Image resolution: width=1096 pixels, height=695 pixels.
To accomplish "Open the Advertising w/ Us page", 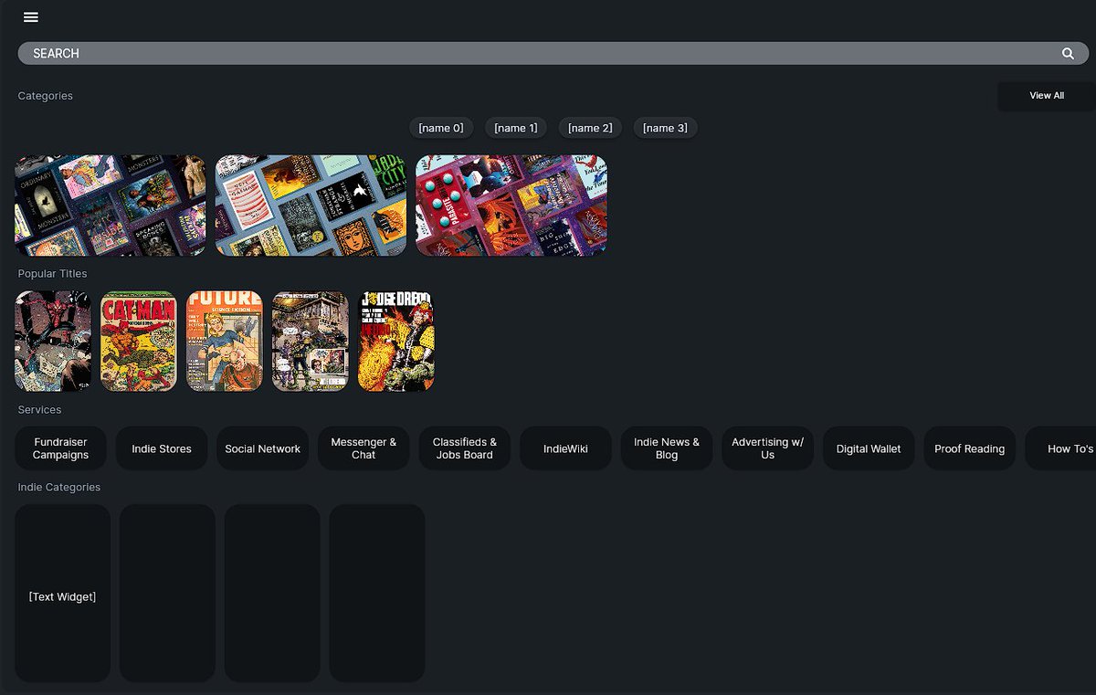I will click(x=767, y=448).
